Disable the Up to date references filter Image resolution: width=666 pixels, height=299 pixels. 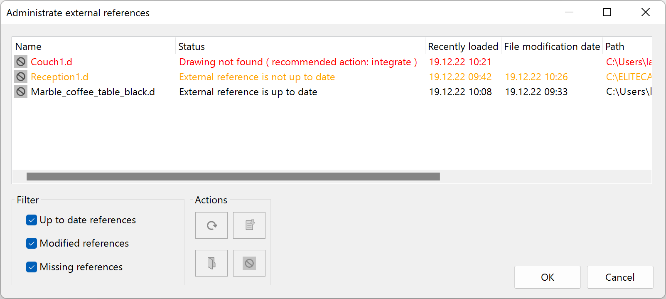[31, 220]
